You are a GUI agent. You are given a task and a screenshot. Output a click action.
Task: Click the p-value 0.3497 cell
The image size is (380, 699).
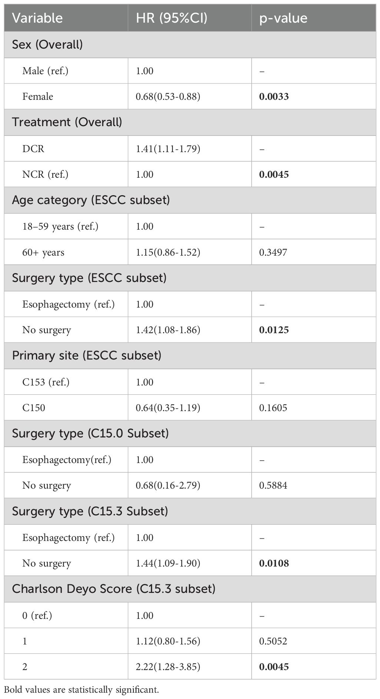point(273,252)
